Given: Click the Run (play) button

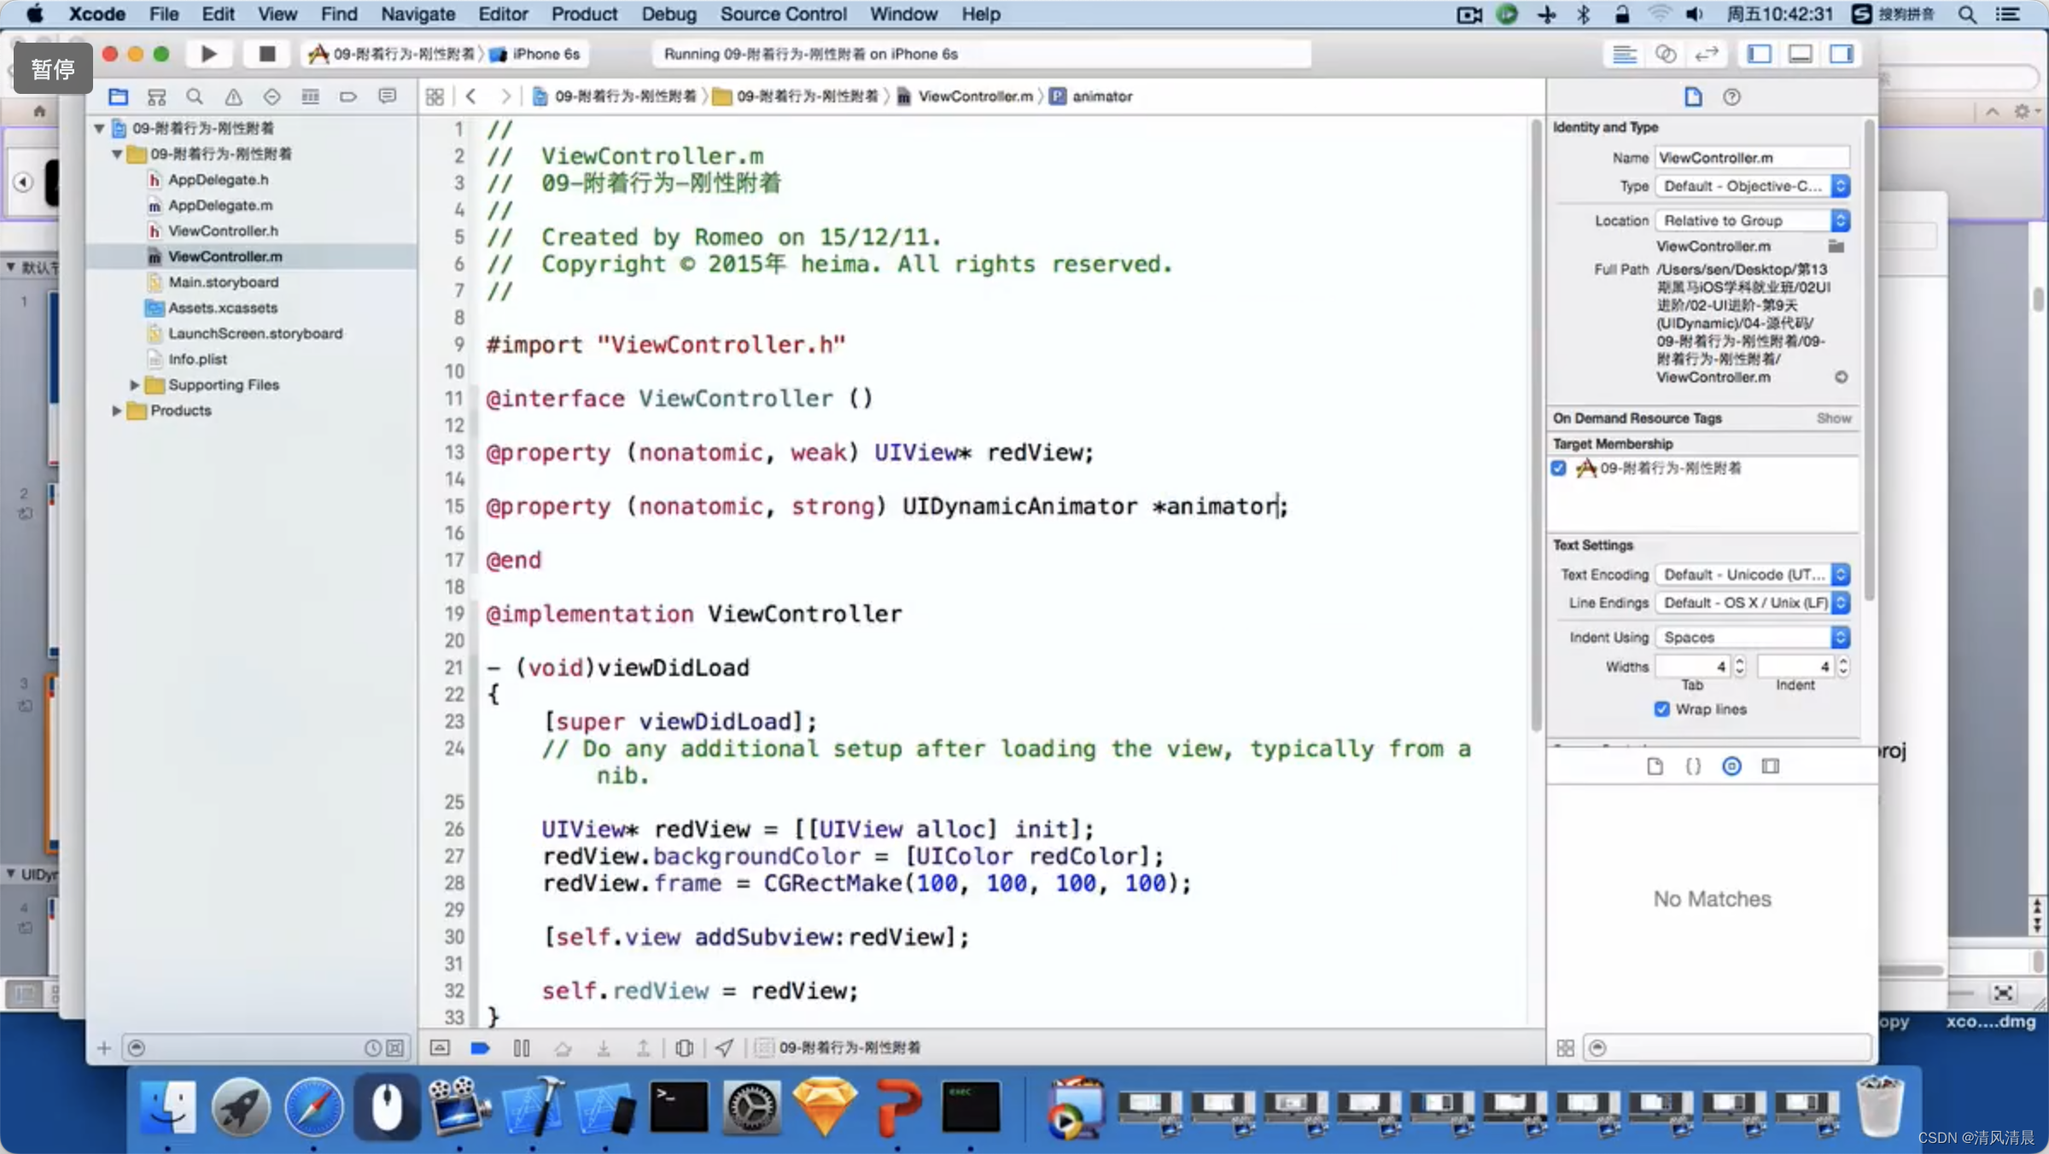Looking at the screenshot, I should click(208, 54).
